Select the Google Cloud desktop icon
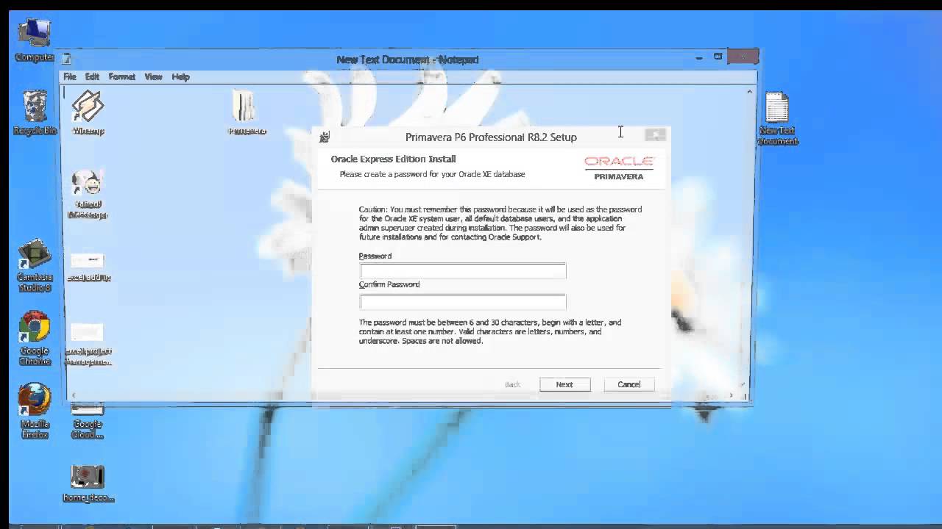 88,420
